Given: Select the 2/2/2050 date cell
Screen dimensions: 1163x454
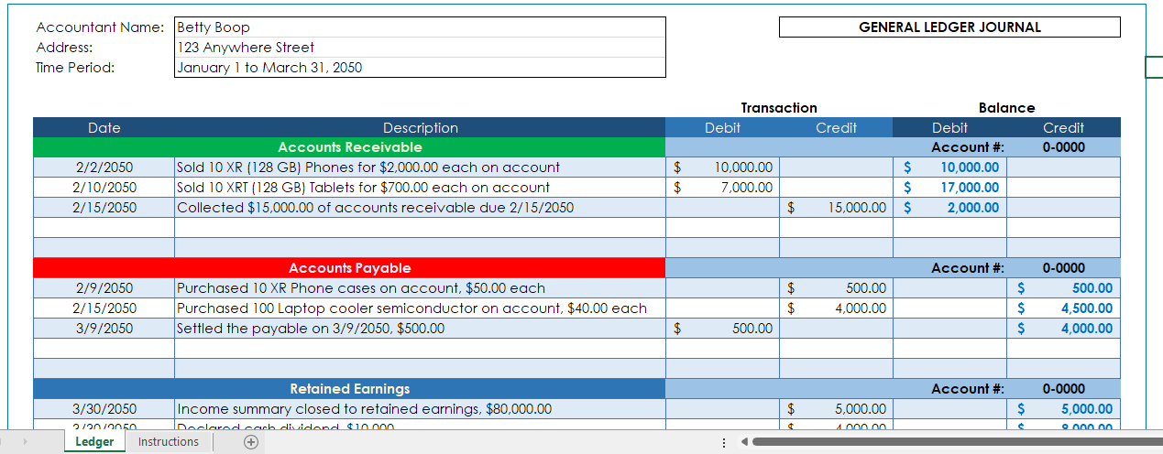Looking at the screenshot, I should 104,168.
